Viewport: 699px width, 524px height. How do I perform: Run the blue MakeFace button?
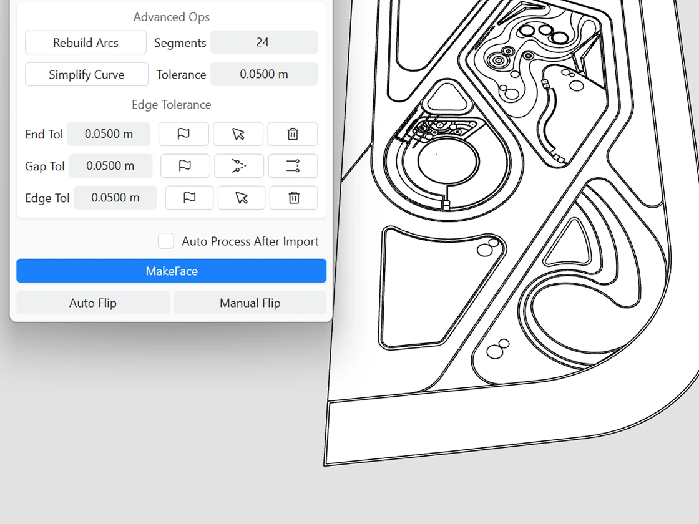172,271
